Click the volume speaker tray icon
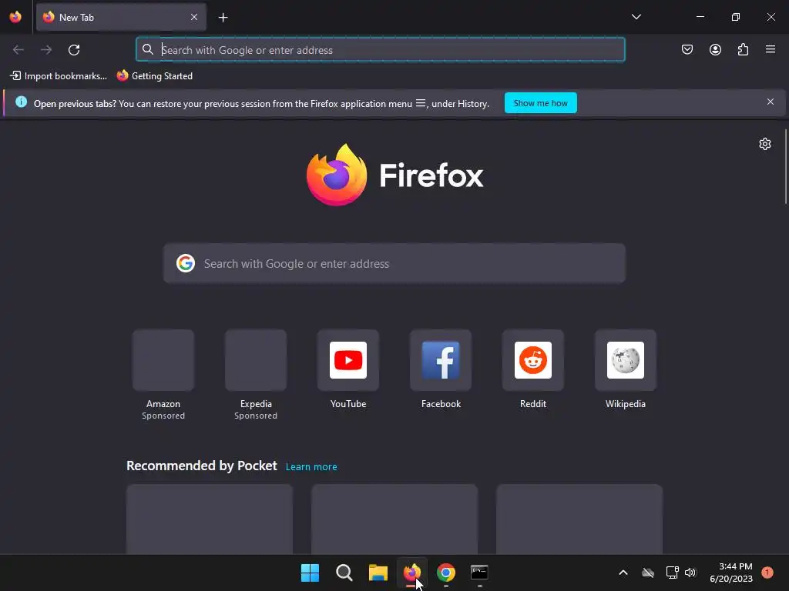This screenshot has height=591, width=789. point(690,573)
